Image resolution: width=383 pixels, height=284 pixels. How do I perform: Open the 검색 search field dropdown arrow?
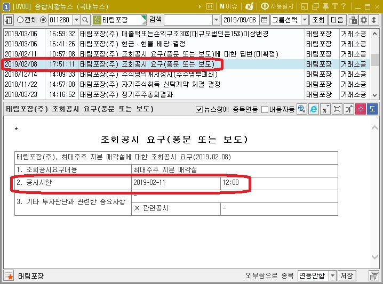coord(216,20)
